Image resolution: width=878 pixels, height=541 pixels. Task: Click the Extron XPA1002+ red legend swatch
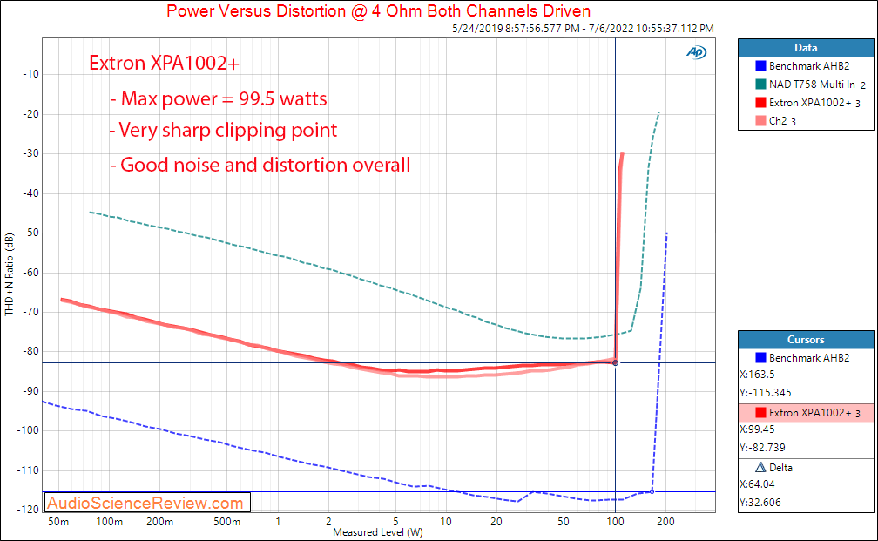(760, 103)
